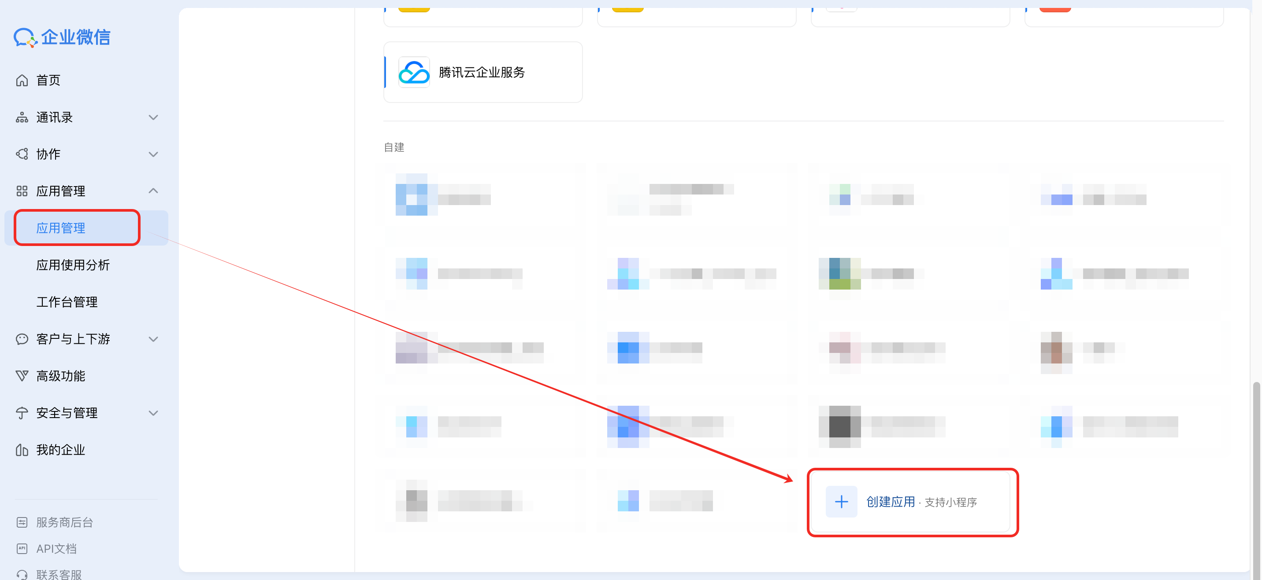Click the blue plus 创建应用 icon
1262x580 pixels.
click(x=841, y=502)
